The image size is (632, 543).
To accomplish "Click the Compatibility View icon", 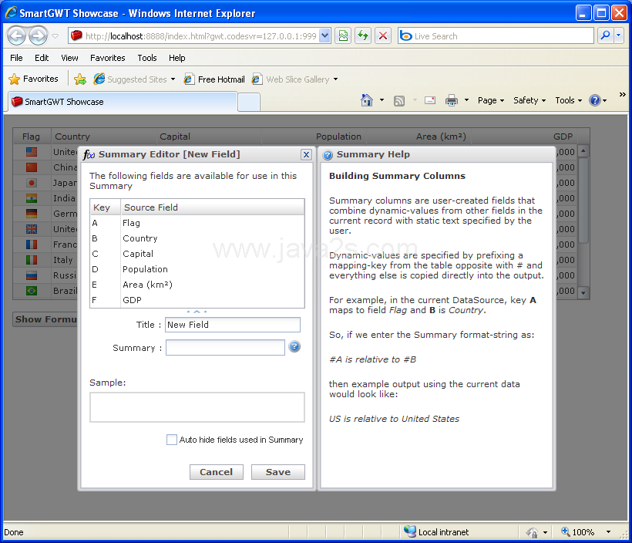I will (343, 36).
